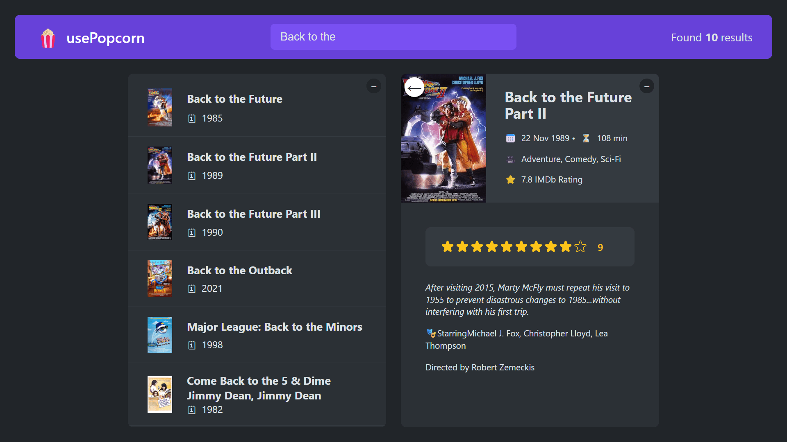Click the search input field

pos(393,36)
